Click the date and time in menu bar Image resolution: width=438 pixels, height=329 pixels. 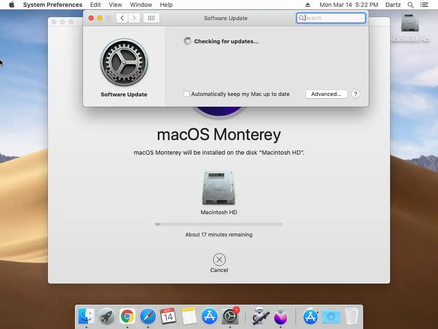click(349, 5)
